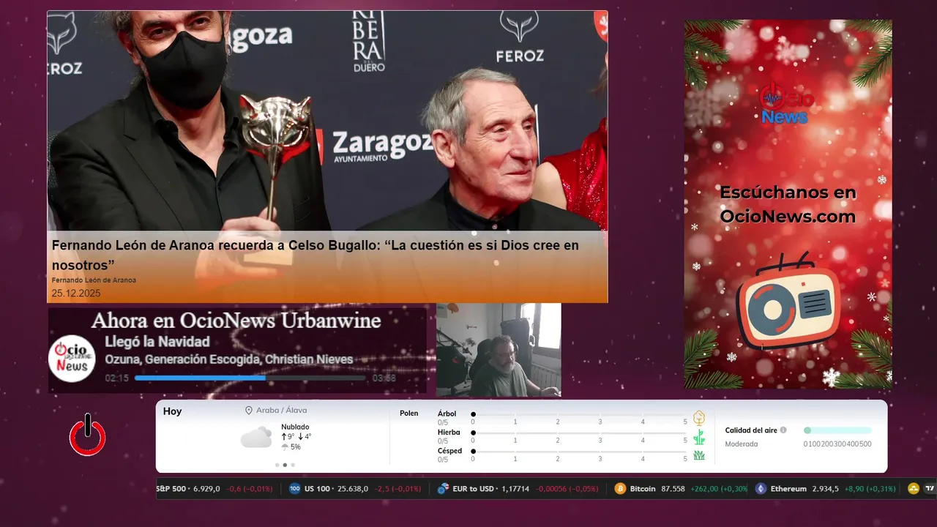Click the Bitcoin coin icon in ticker
Image resolution: width=937 pixels, height=527 pixels.
click(x=620, y=488)
